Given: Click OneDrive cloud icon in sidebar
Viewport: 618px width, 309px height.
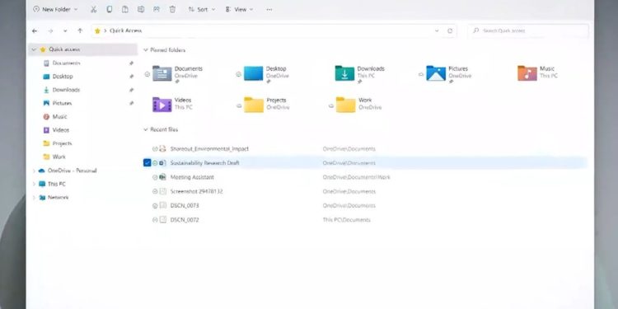Looking at the screenshot, I should click(x=42, y=171).
